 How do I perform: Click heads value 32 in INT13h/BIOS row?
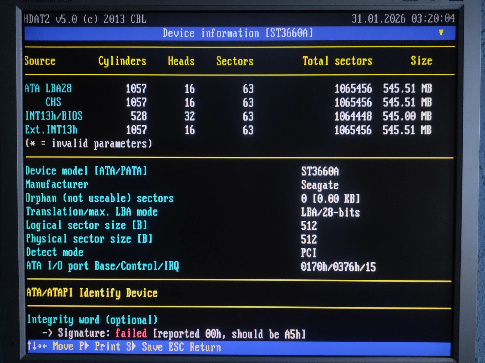190,116
